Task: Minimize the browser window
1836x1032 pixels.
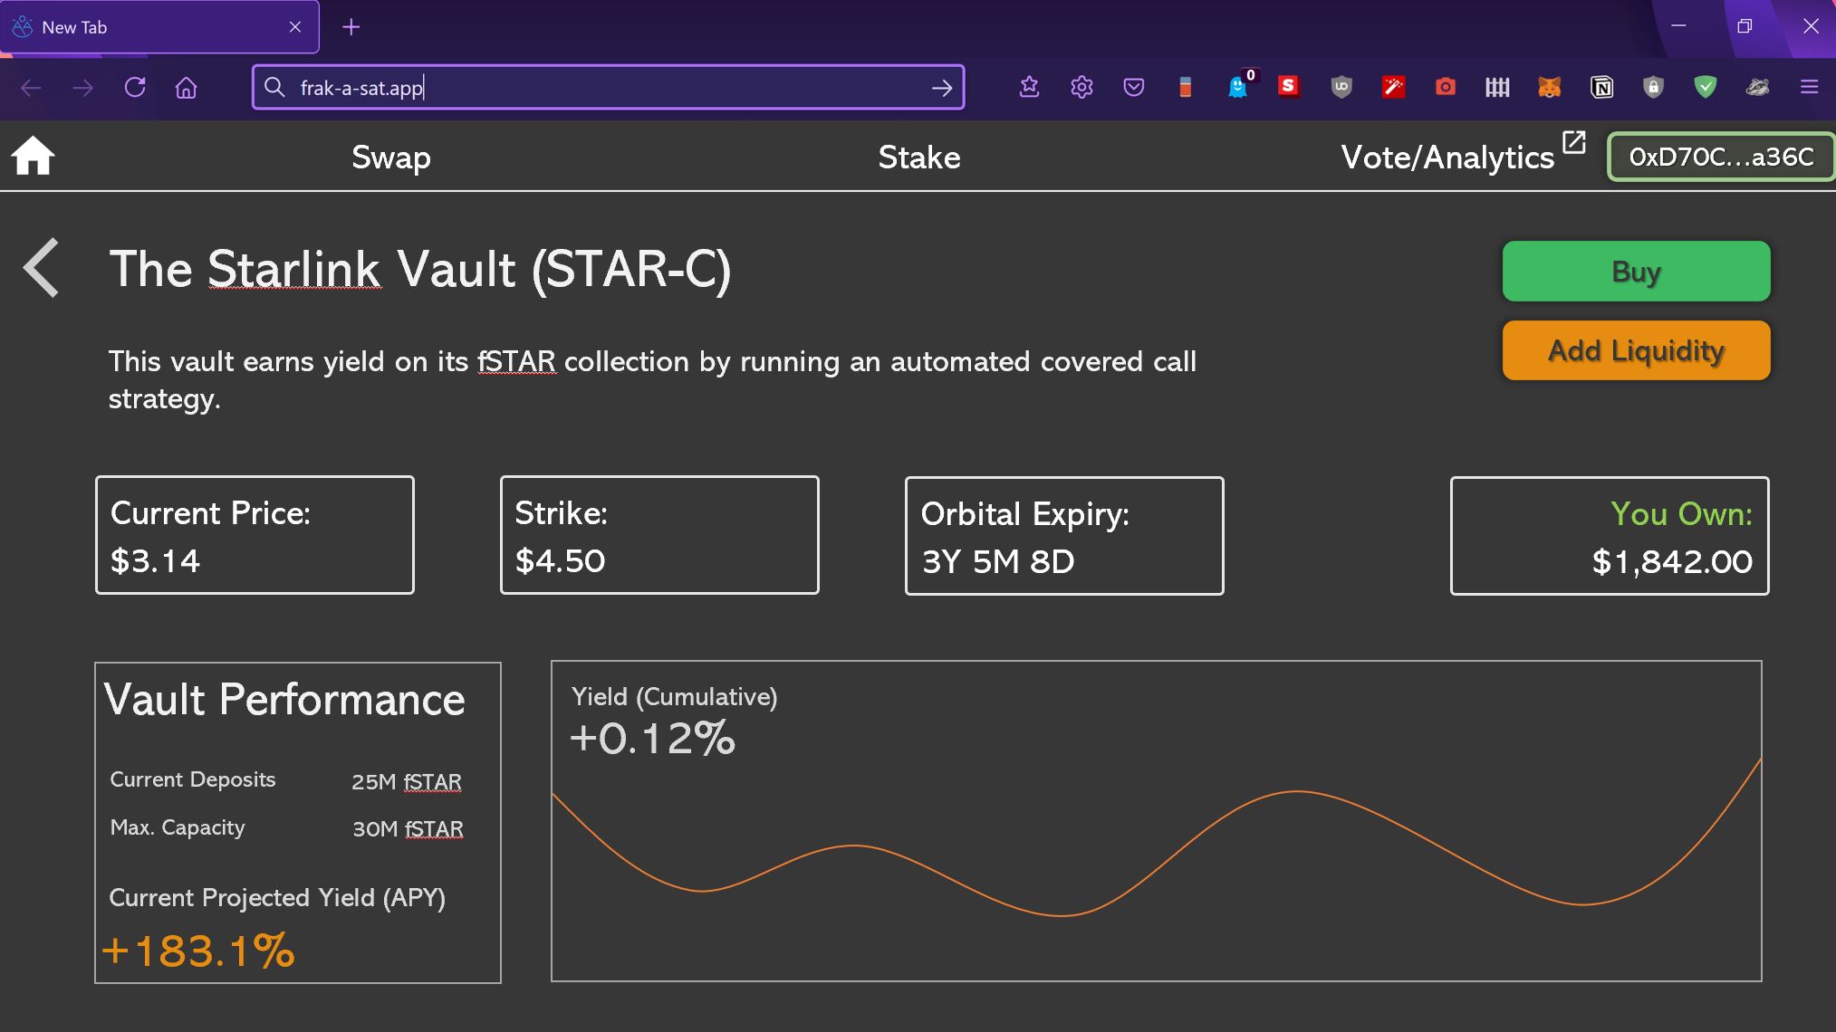Action: click(1678, 26)
